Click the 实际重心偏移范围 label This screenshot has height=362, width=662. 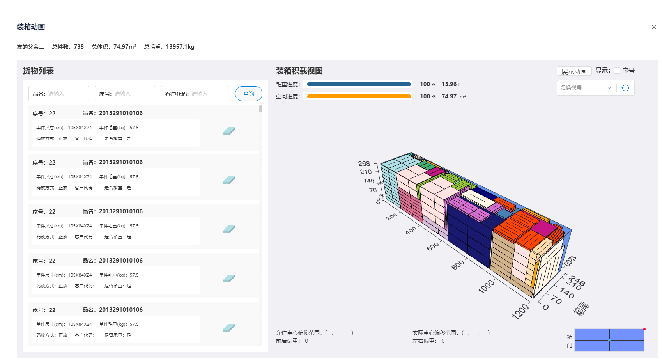436,333
